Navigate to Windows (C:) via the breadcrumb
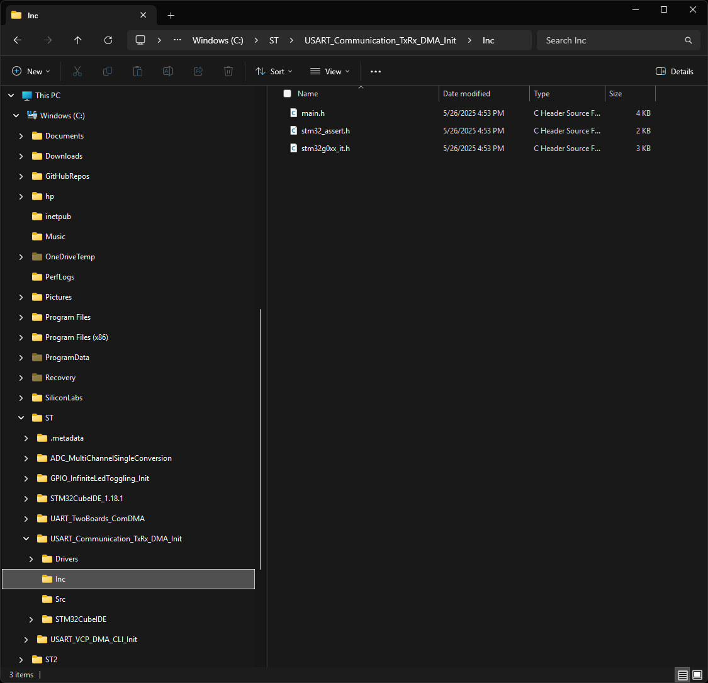 [218, 40]
